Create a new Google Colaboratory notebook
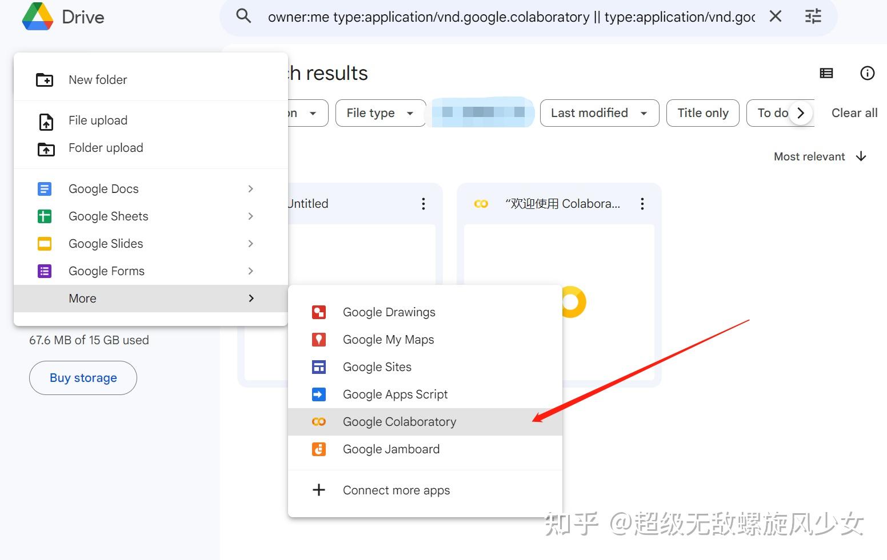This screenshot has height=560, width=887. tap(399, 421)
